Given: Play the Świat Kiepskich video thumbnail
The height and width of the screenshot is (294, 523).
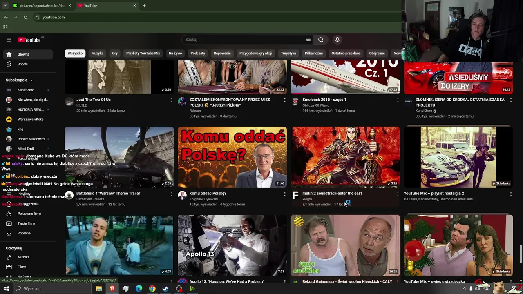Looking at the screenshot, I should [x=345, y=245].
